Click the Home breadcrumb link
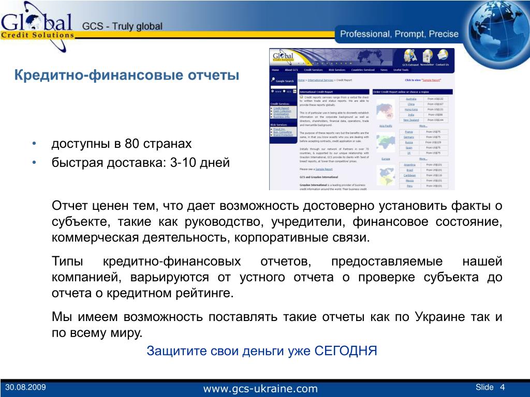 (x=302, y=80)
